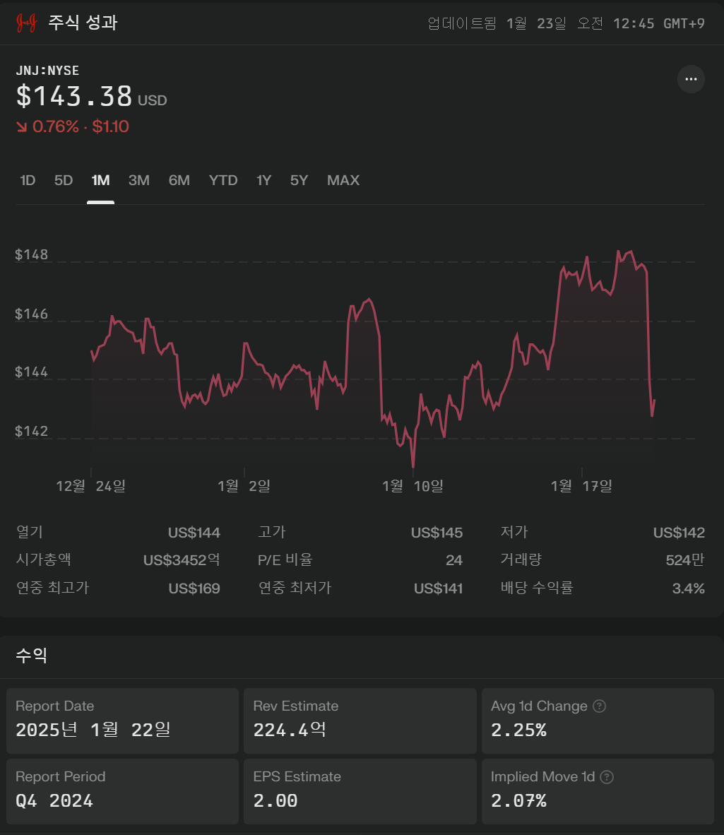Viewport: 724px width, 835px height.
Task: Click the 1월 10일 date axis label
Action: coord(413,486)
